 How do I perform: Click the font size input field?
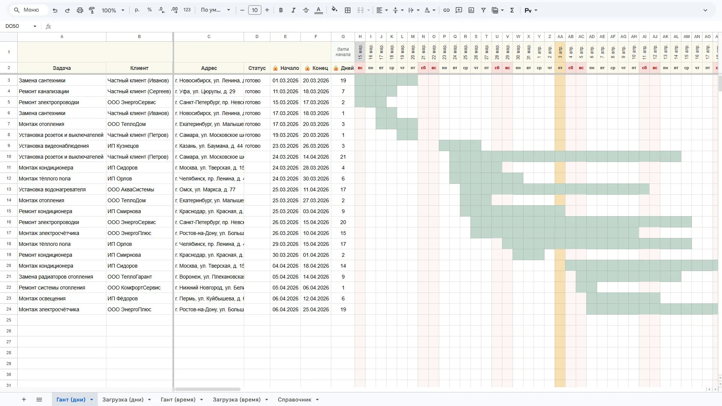pyautogui.click(x=255, y=10)
